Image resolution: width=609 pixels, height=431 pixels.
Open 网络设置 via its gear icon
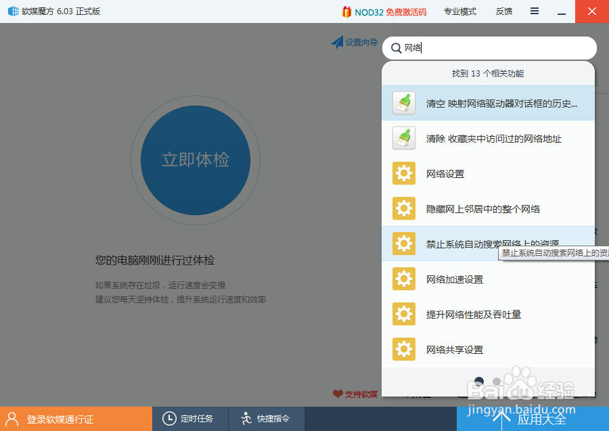pyautogui.click(x=403, y=173)
